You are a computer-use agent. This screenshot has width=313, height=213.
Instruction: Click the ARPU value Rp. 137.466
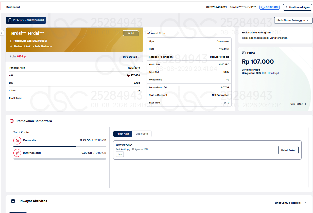point(133,75)
